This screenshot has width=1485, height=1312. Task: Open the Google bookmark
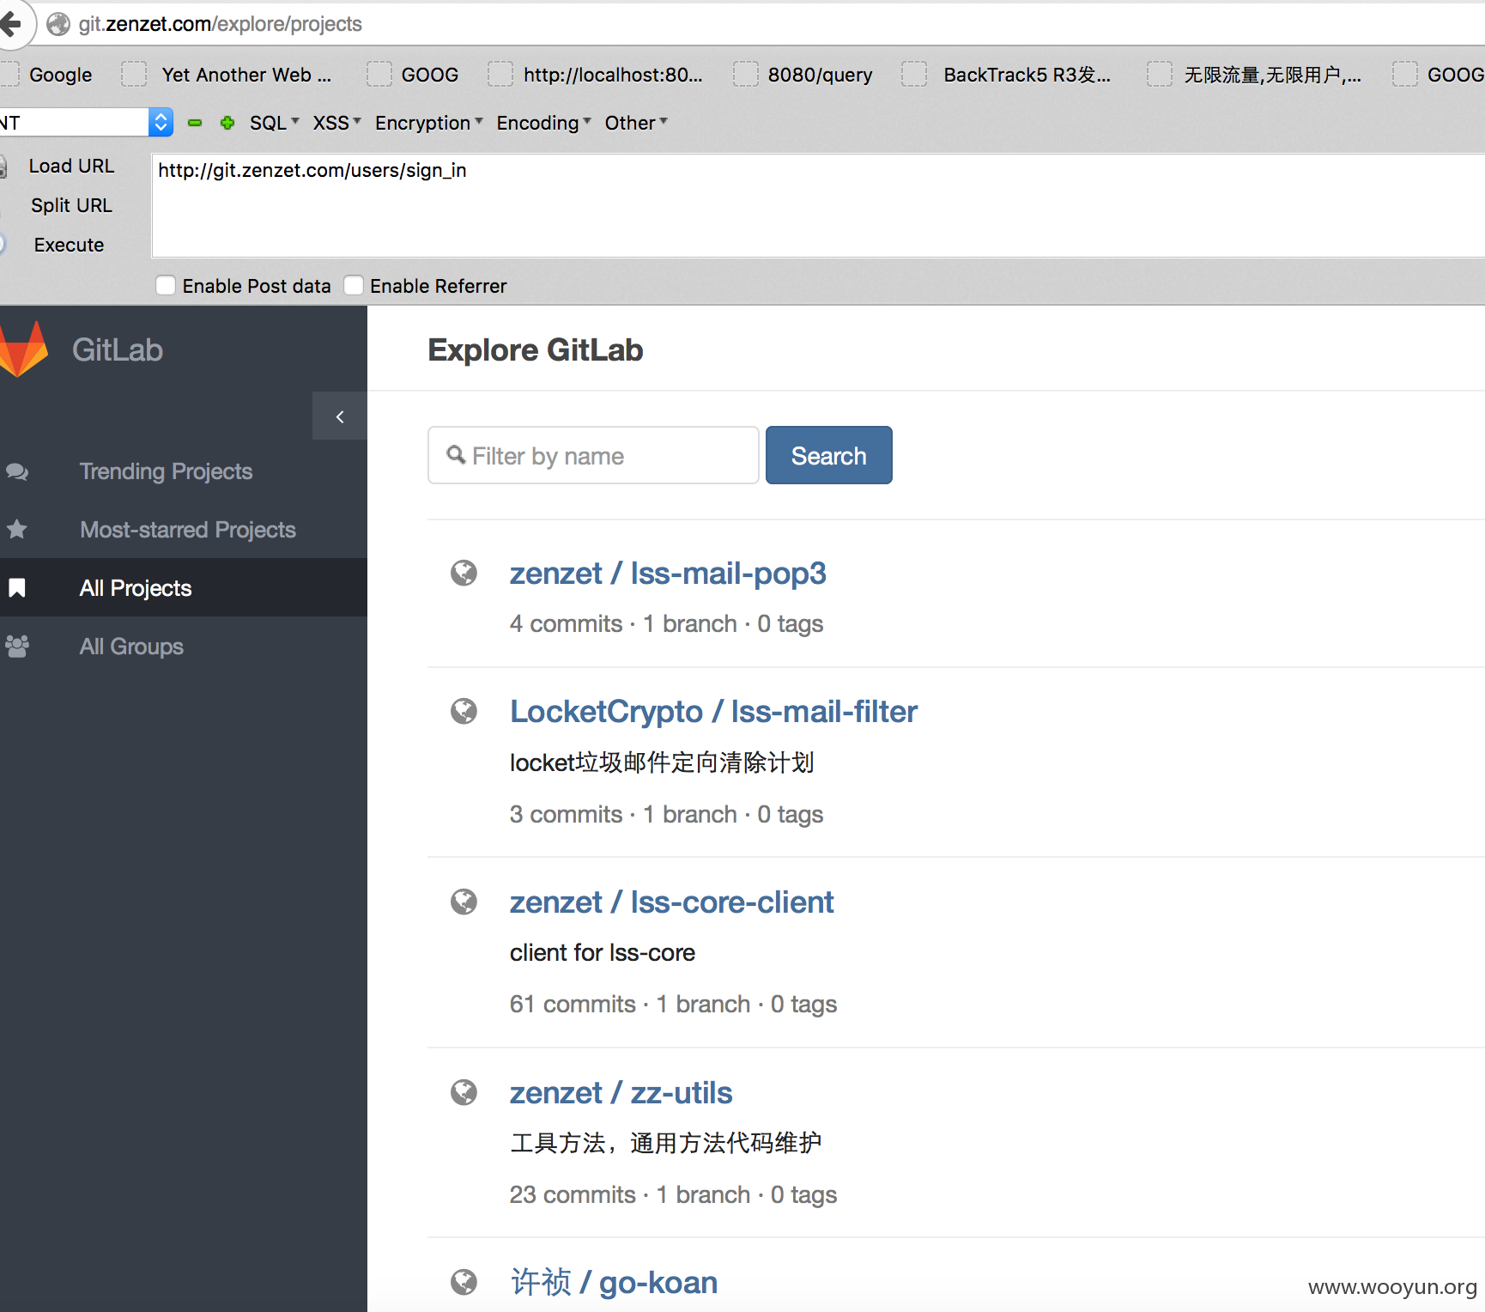click(x=48, y=75)
